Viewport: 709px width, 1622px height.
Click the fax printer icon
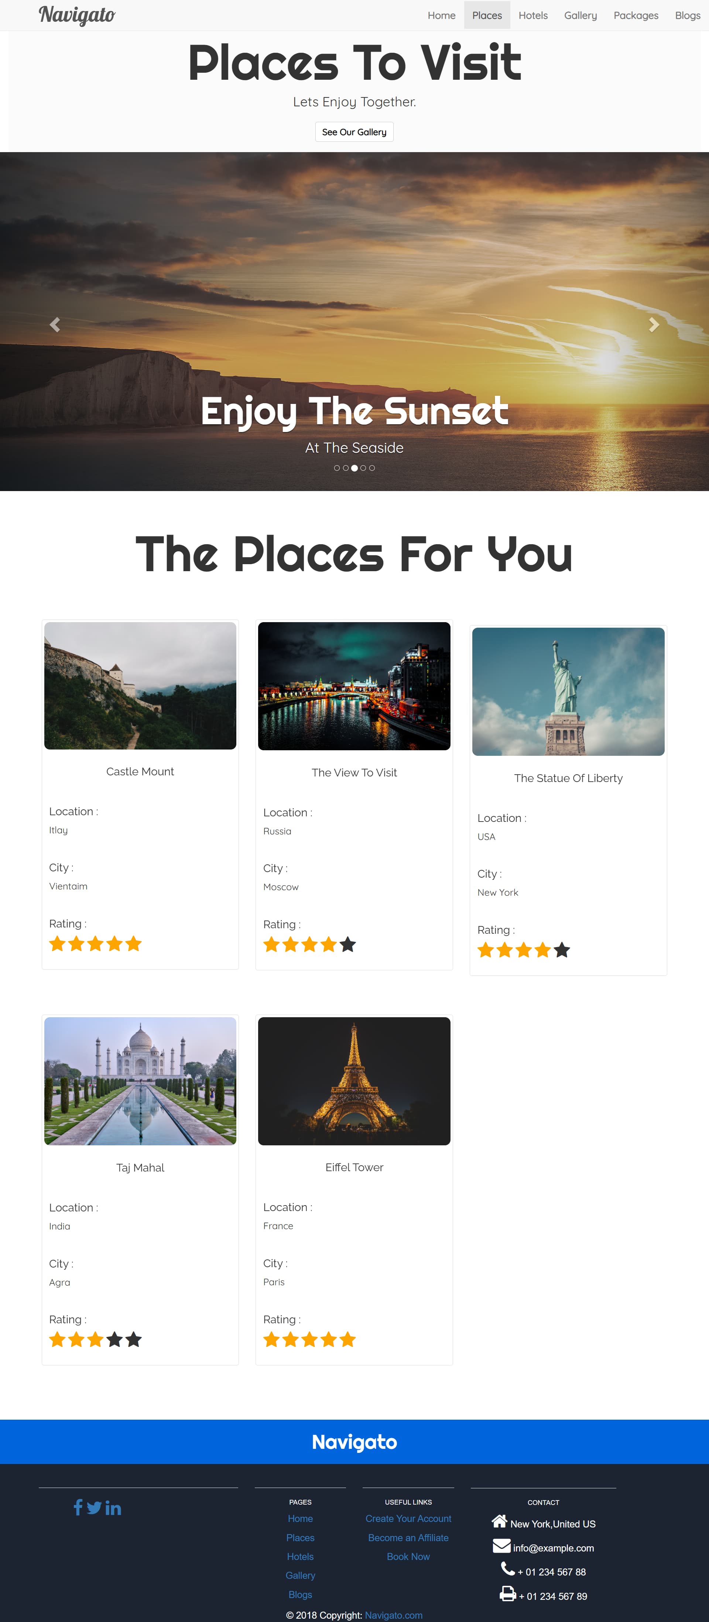pyautogui.click(x=507, y=1594)
